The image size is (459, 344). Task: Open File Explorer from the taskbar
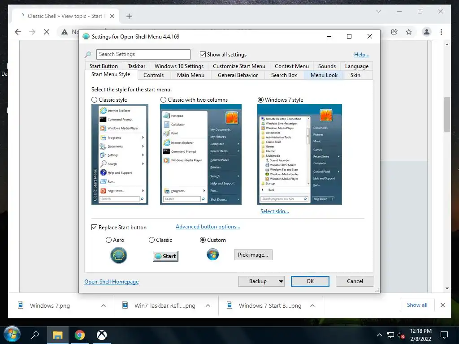tap(57, 335)
